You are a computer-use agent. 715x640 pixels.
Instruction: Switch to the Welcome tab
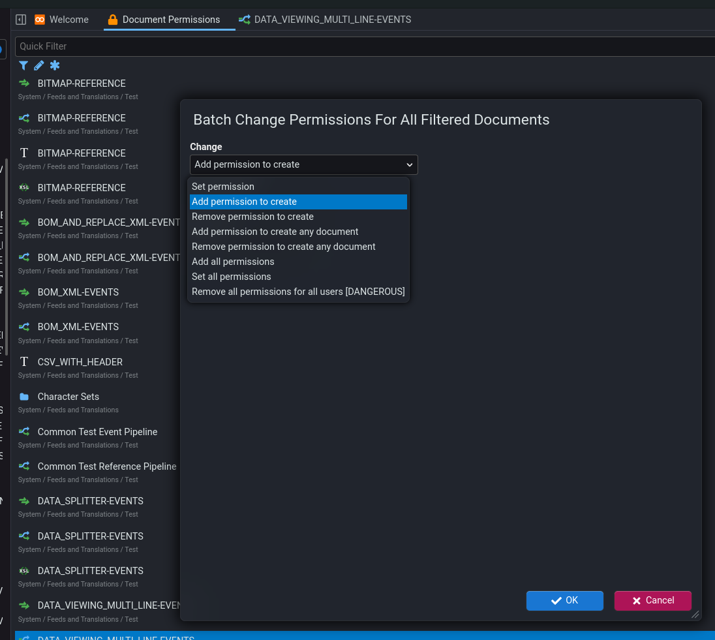[62, 20]
